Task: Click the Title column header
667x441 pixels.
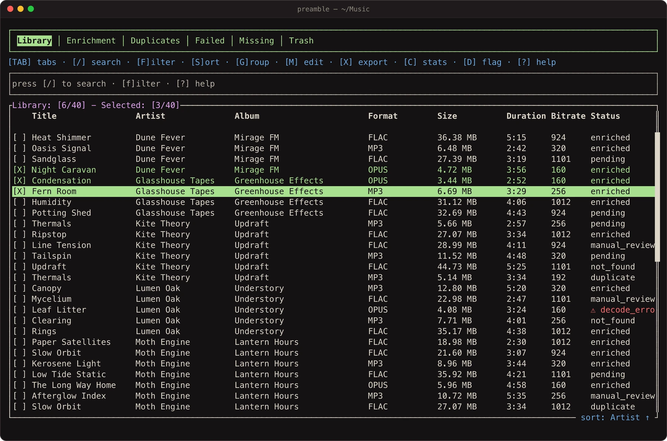Action: (44, 116)
